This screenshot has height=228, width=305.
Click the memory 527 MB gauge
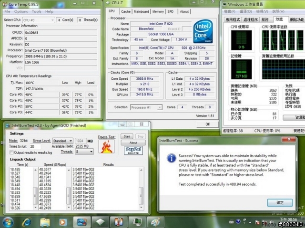241,69
